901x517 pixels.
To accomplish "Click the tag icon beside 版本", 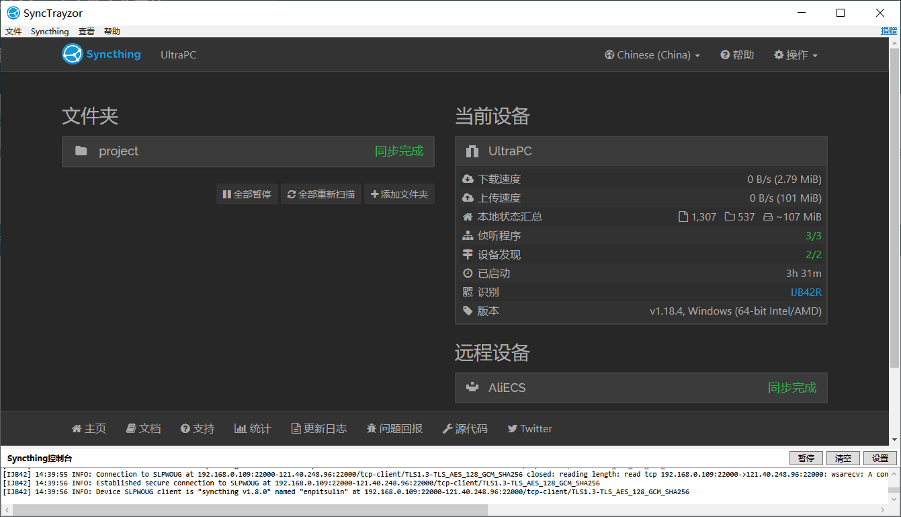I will (468, 311).
